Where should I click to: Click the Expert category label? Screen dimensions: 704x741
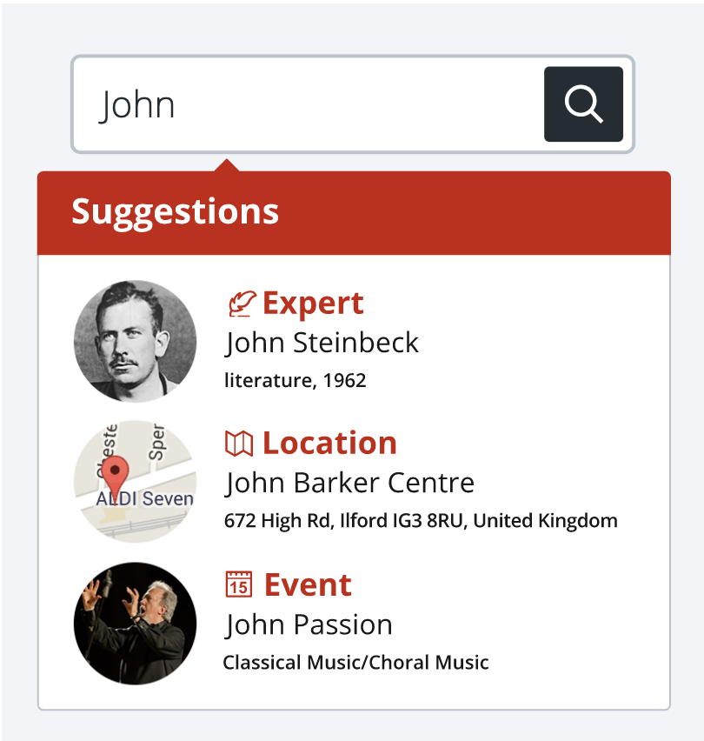pos(313,303)
